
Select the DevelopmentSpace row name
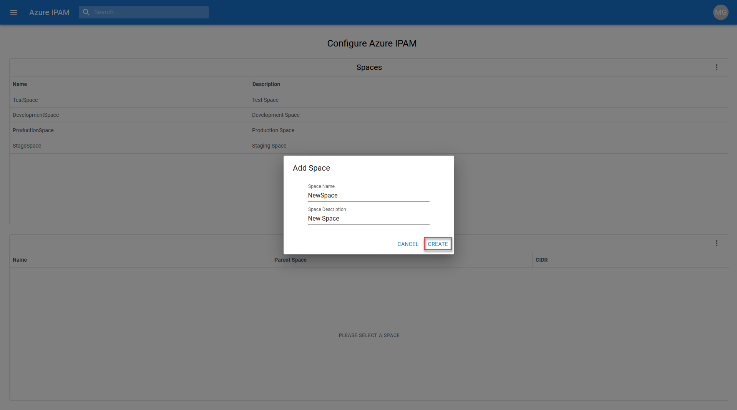[36, 115]
